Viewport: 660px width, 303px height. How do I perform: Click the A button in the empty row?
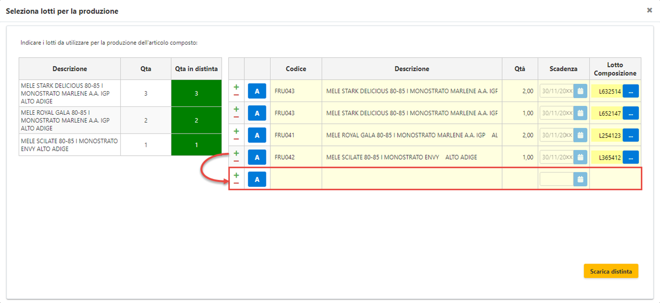257,179
